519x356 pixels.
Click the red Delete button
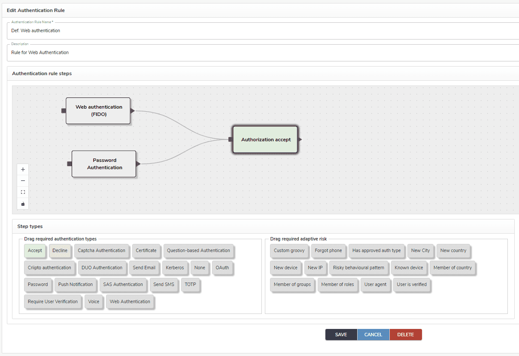[x=405, y=335]
